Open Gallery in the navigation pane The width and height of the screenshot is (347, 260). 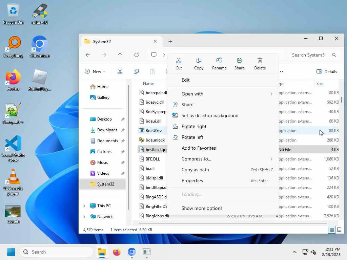pos(102,97)
